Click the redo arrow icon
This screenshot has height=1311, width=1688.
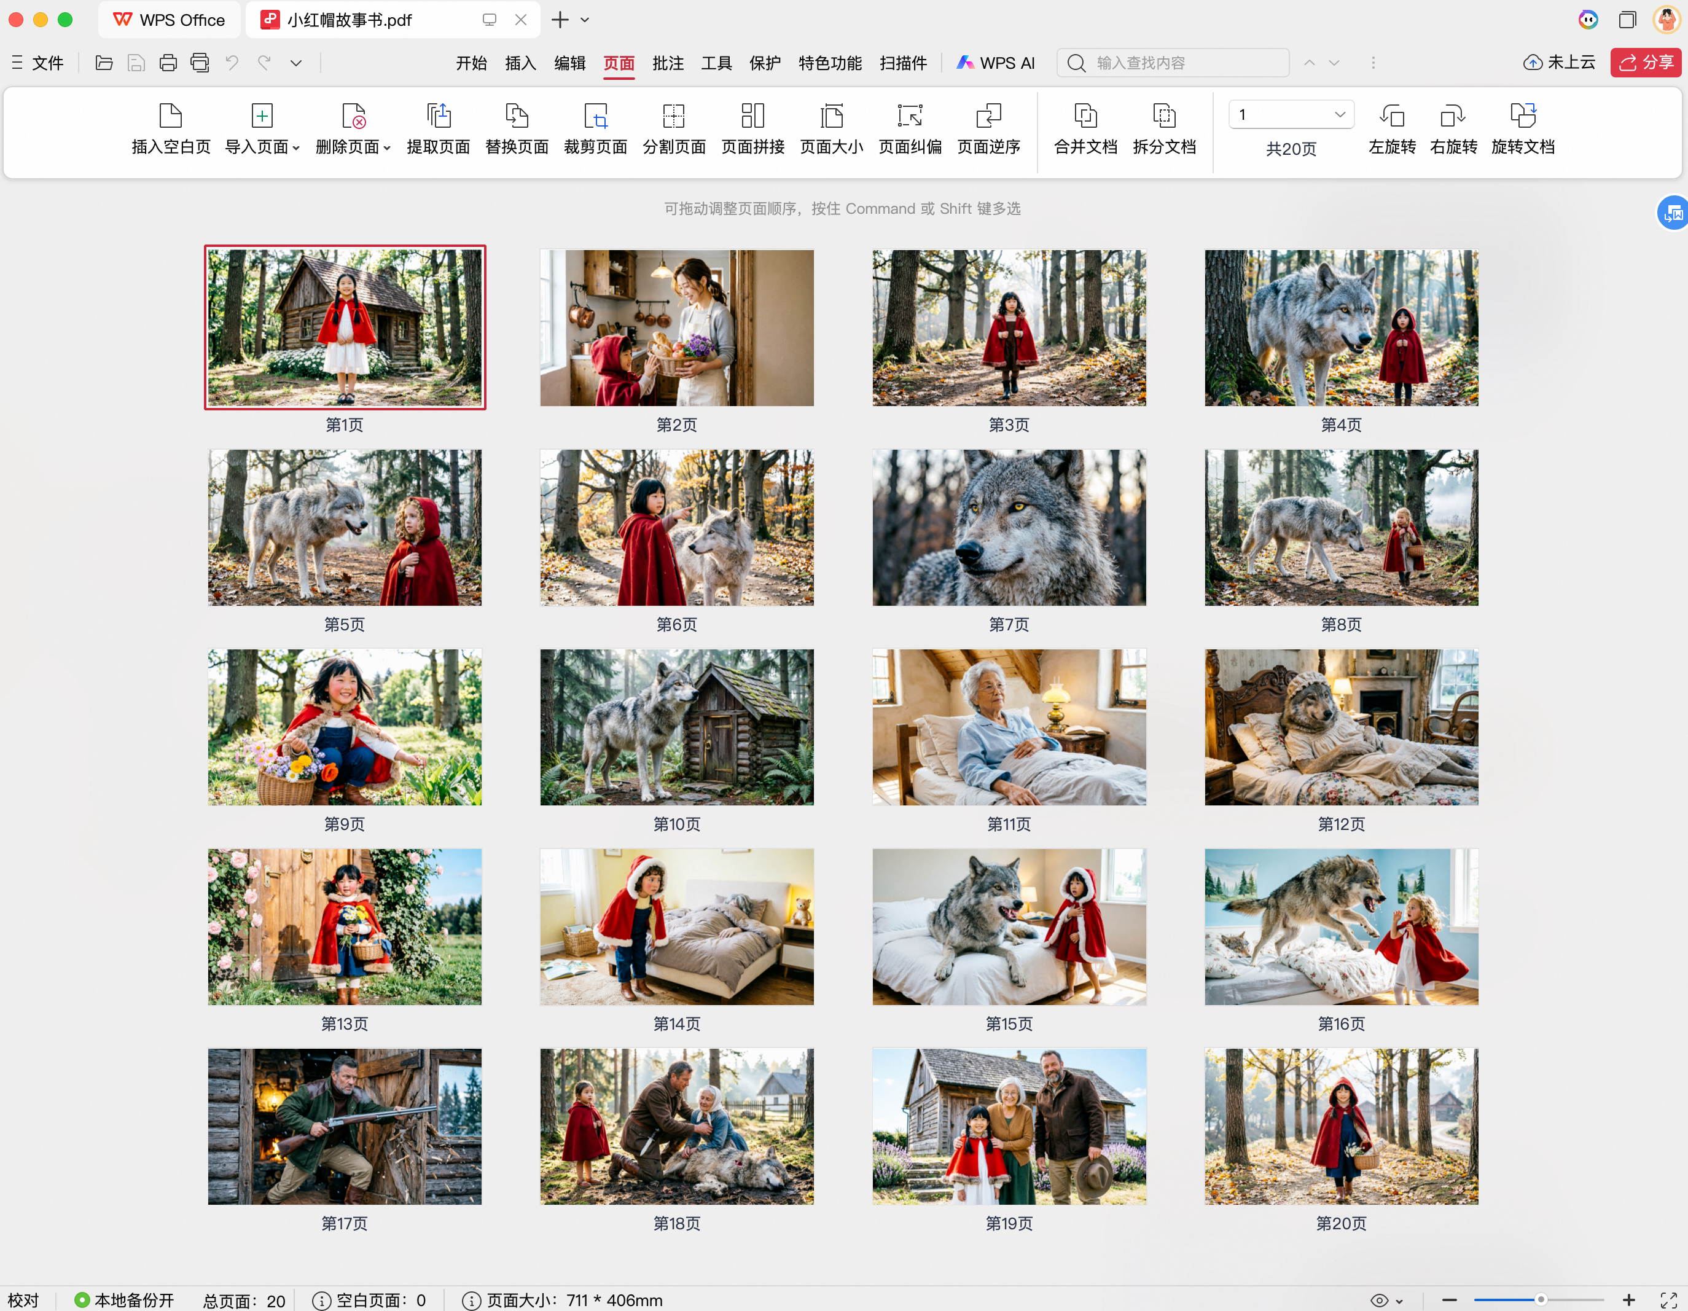tap(264, 63)
